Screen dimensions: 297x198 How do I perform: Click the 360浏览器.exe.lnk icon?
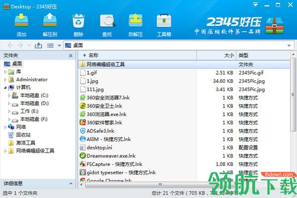click(83, 114)
